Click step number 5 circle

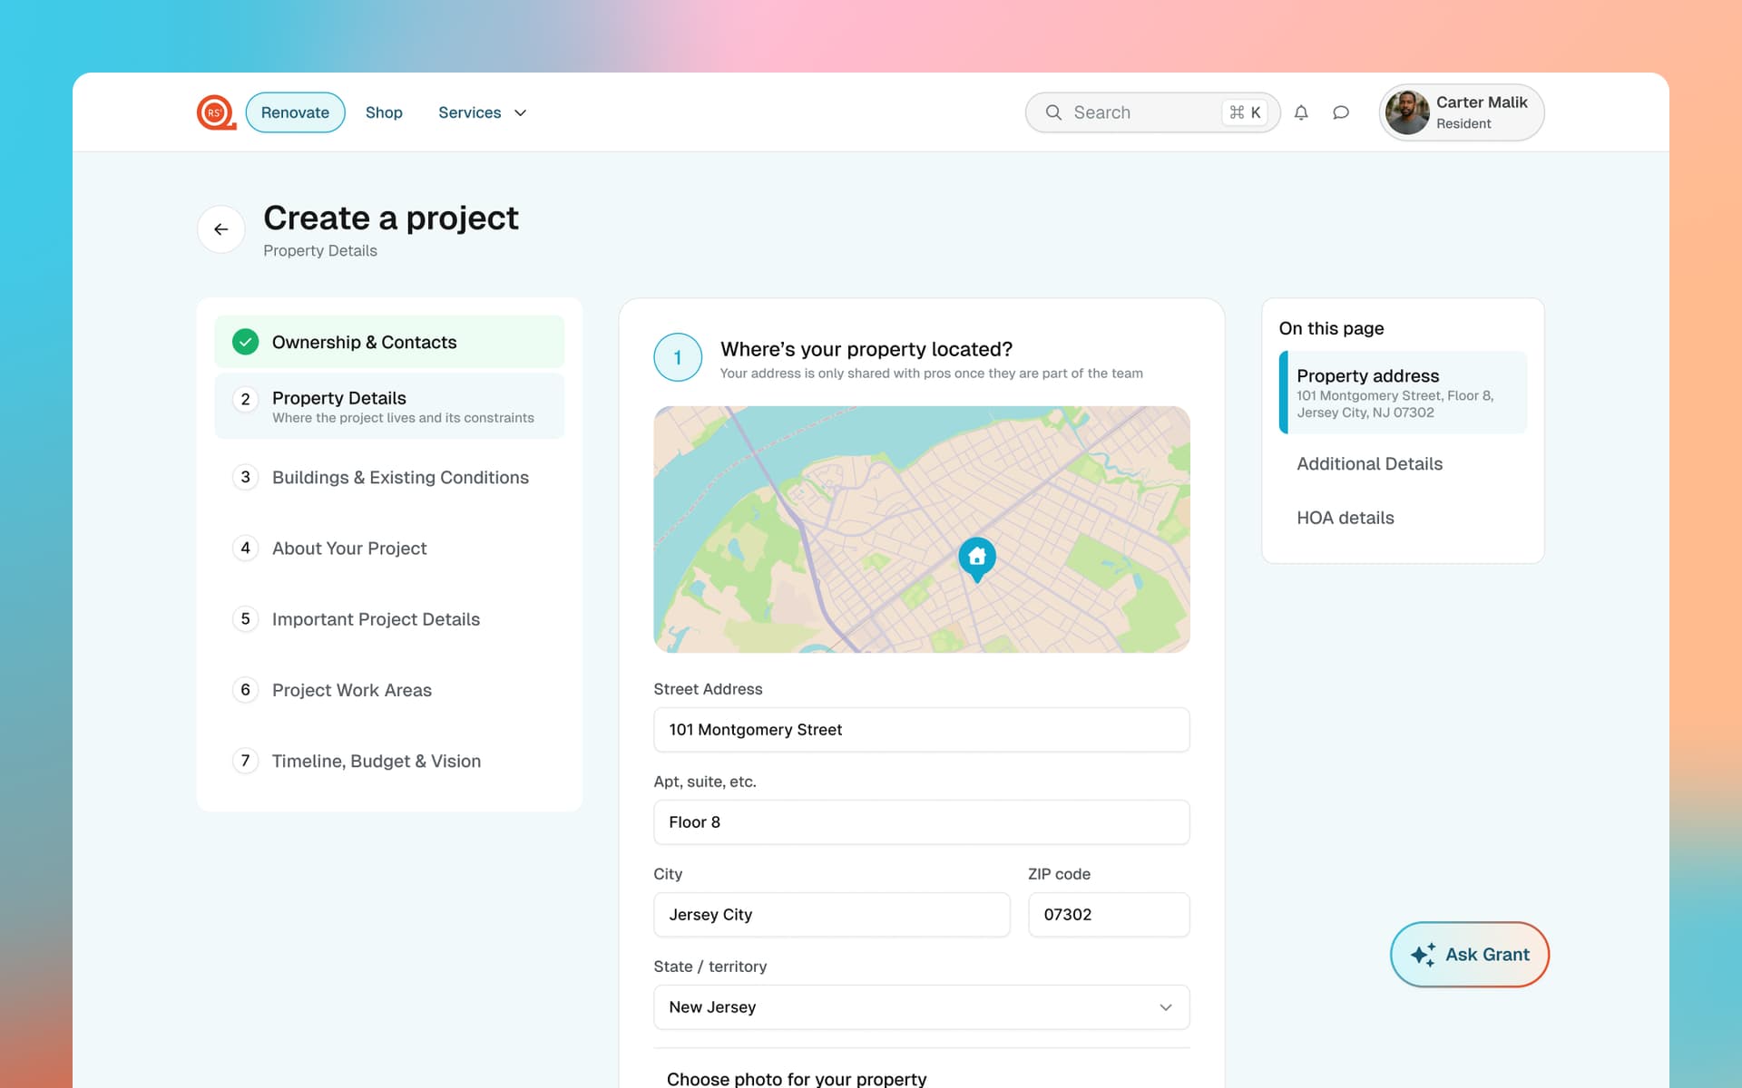click(245, 618)
